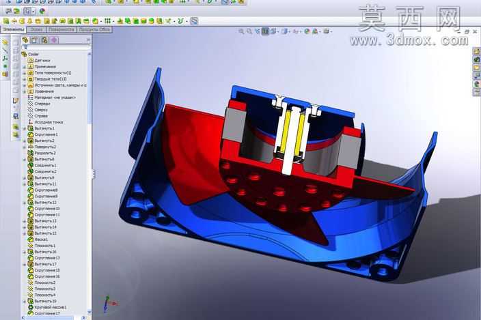The width and height of the screenshot is (481, 320).
Task: Select Плоскость1 reference plane
Action: [x=42, y=246]
